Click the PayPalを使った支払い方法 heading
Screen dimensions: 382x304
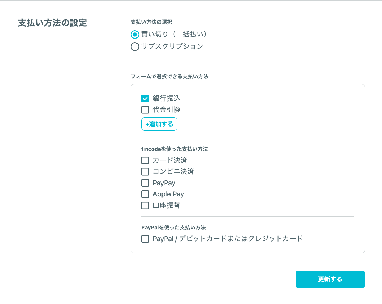174,228
